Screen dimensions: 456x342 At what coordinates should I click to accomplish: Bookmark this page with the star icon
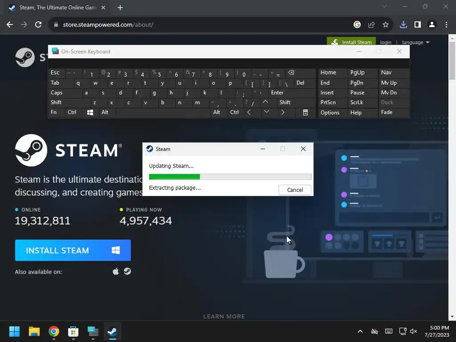coord(385,25)
